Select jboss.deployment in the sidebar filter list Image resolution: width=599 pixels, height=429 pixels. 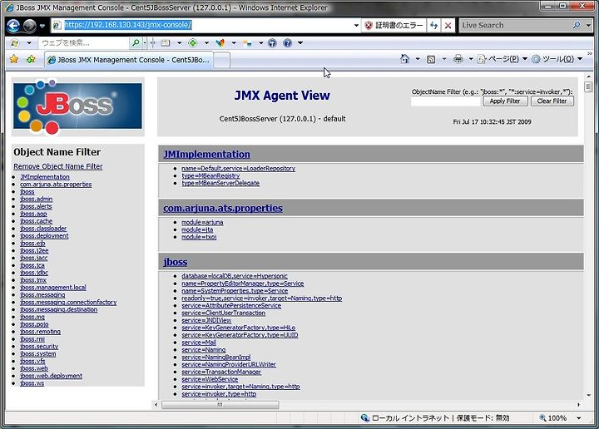click(44, 236)
